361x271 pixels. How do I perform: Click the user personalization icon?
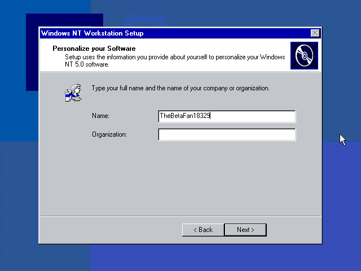click(73, 93)
